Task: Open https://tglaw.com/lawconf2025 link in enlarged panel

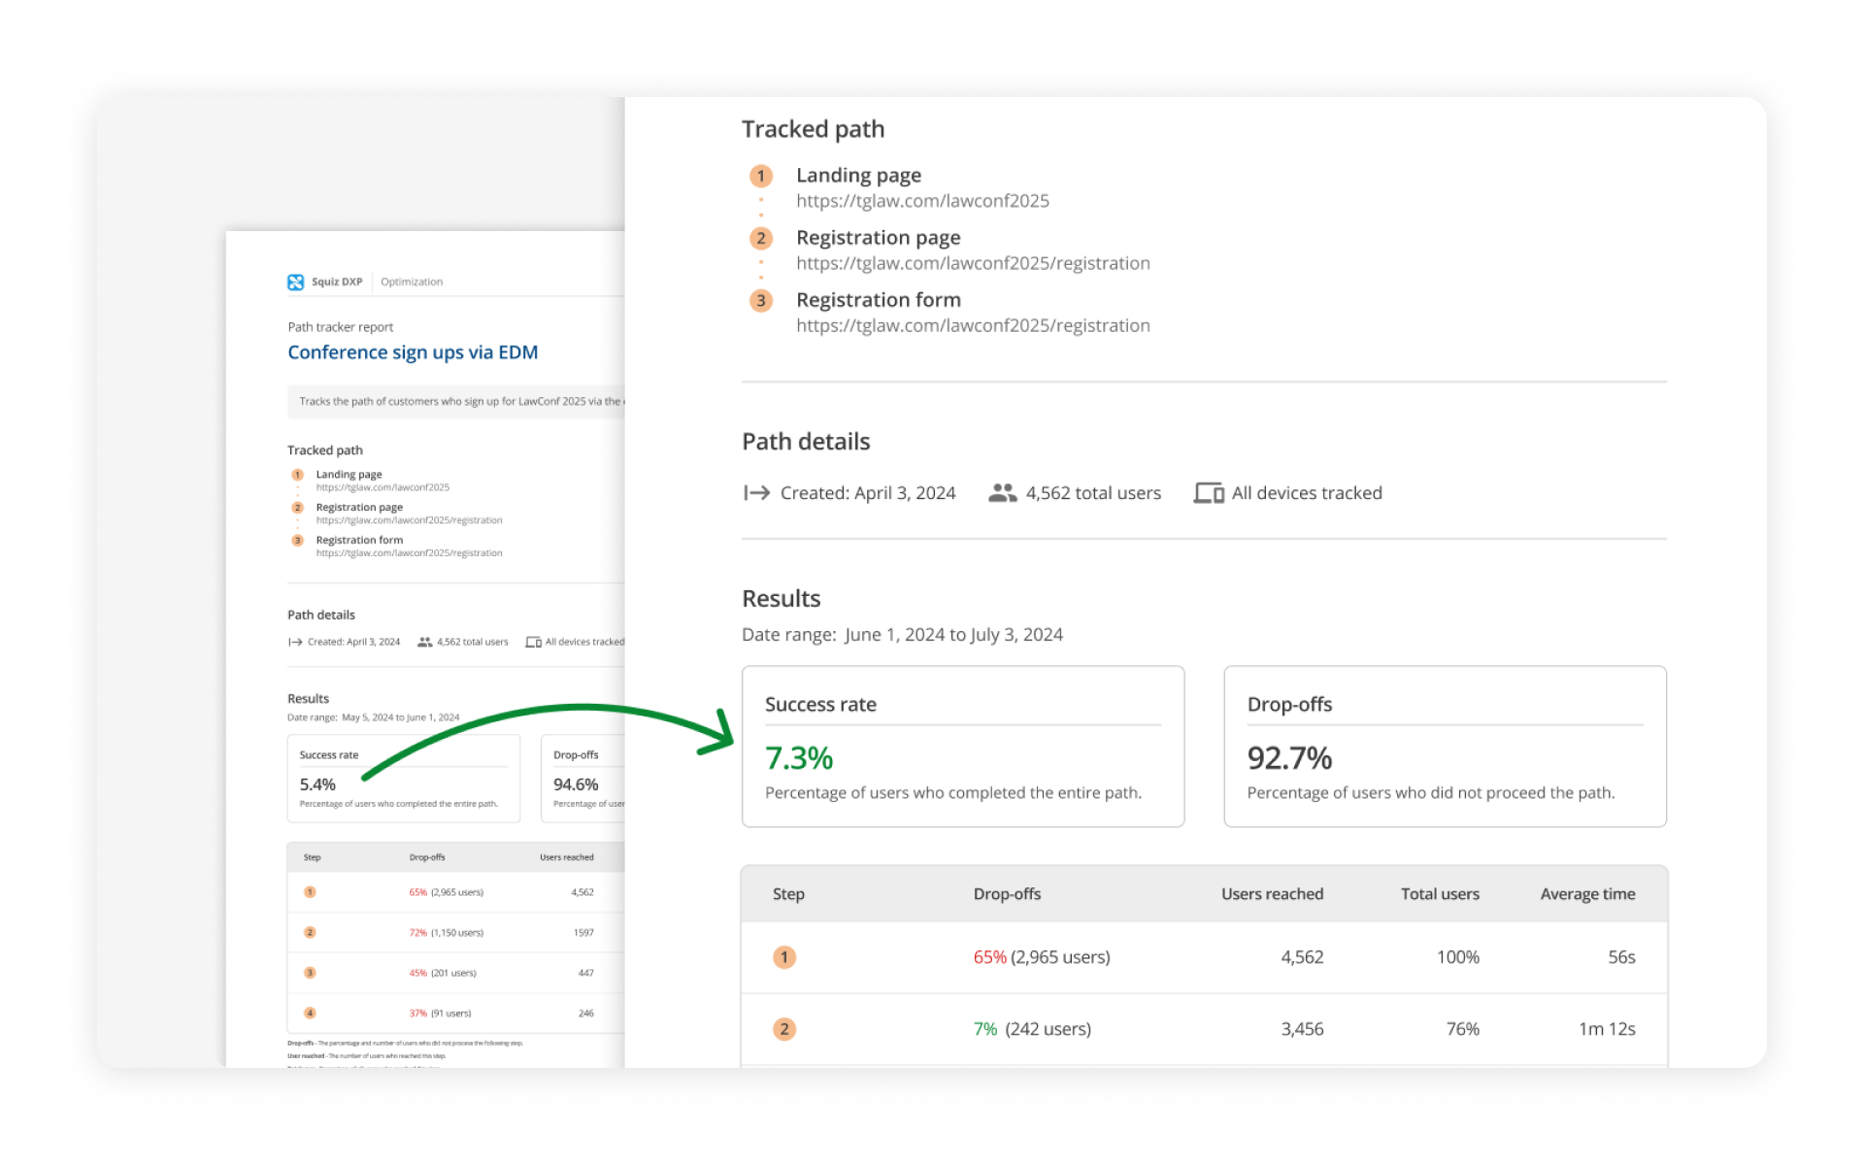Action: coord(922,201)
